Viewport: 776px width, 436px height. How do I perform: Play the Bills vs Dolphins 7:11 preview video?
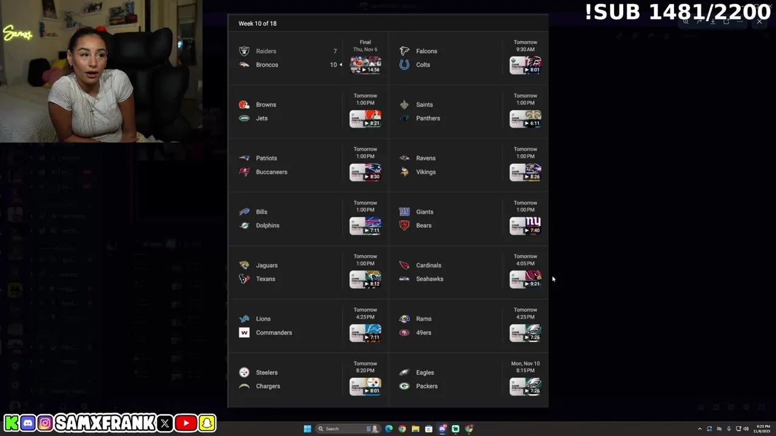366,225
